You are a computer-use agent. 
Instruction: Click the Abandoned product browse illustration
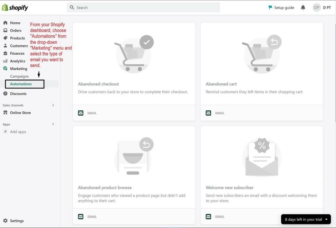(134, 156)
